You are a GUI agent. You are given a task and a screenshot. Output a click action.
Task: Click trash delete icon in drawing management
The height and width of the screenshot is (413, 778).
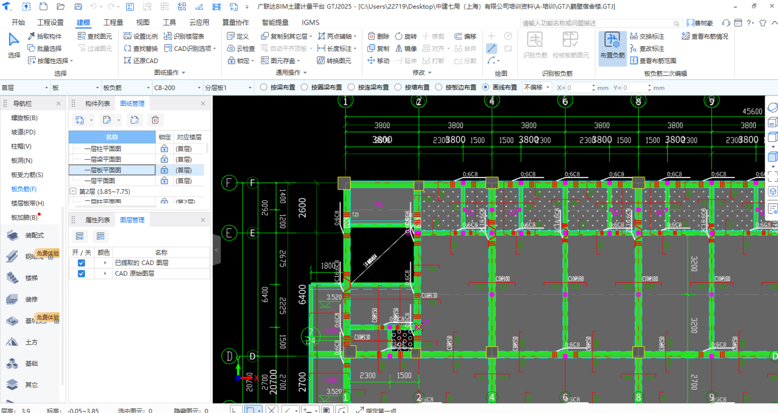coord(155,120)
